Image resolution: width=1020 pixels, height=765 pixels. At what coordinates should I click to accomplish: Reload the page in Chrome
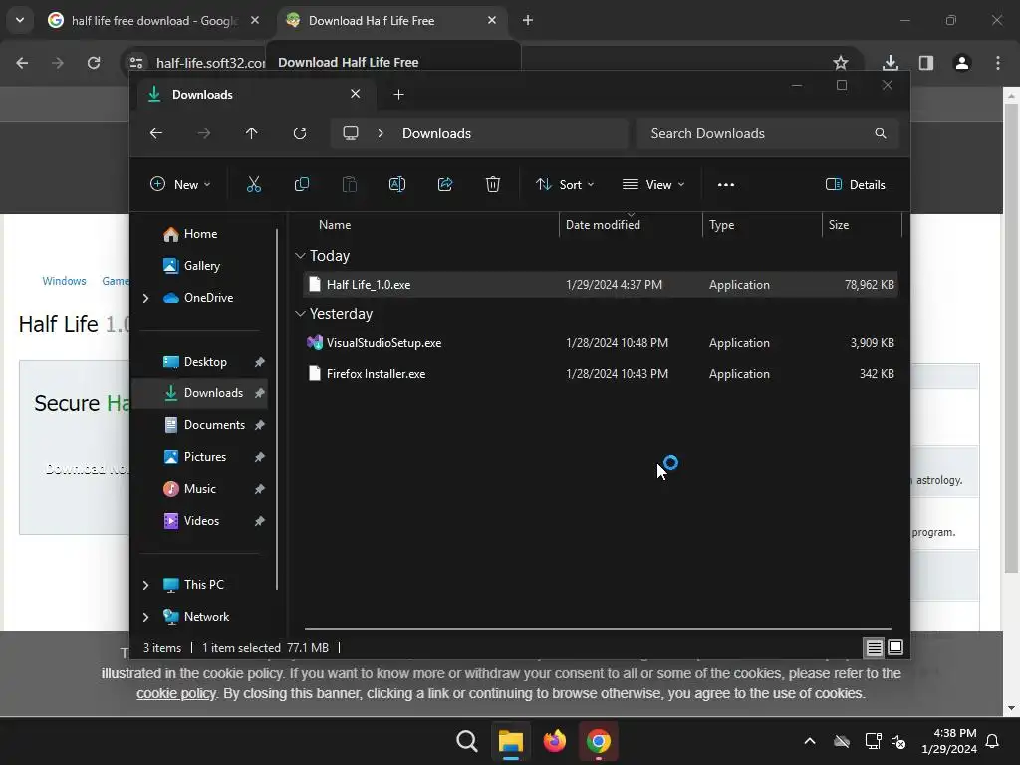94,63
